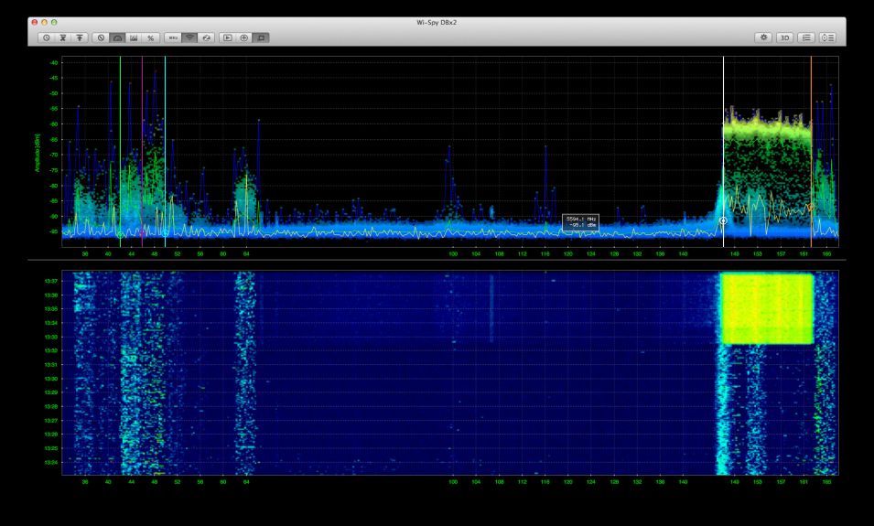This screenshot has width=874, height=526.
Task: Click the white circular marker on the spectrum graph
Action: coord(723,220)
